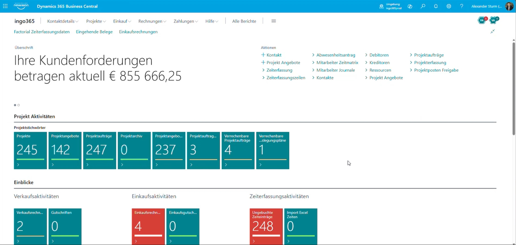Open the Abwesenheitsantrag action
This screenshot has width=516, height=245.
(x=334, y=55)
